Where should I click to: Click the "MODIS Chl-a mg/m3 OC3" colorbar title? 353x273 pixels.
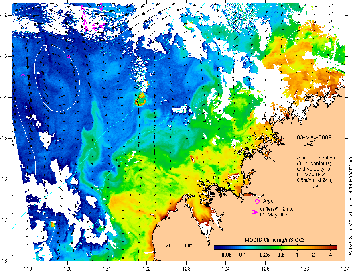[275, 240]
